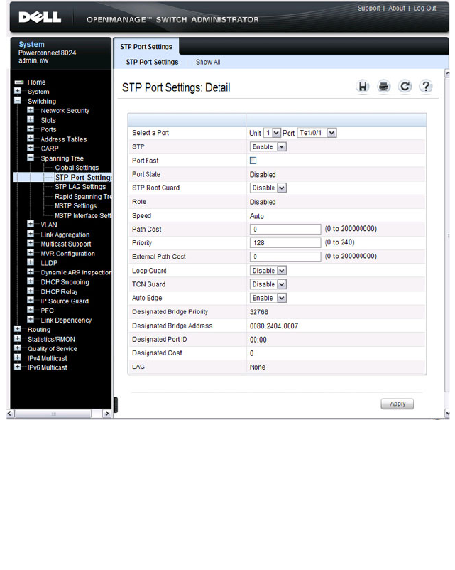Open MSTP Settings

[x=75, y=205]
